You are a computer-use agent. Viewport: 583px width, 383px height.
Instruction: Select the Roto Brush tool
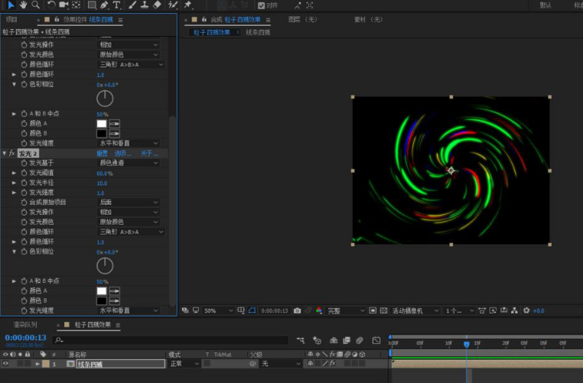point(173,5)
